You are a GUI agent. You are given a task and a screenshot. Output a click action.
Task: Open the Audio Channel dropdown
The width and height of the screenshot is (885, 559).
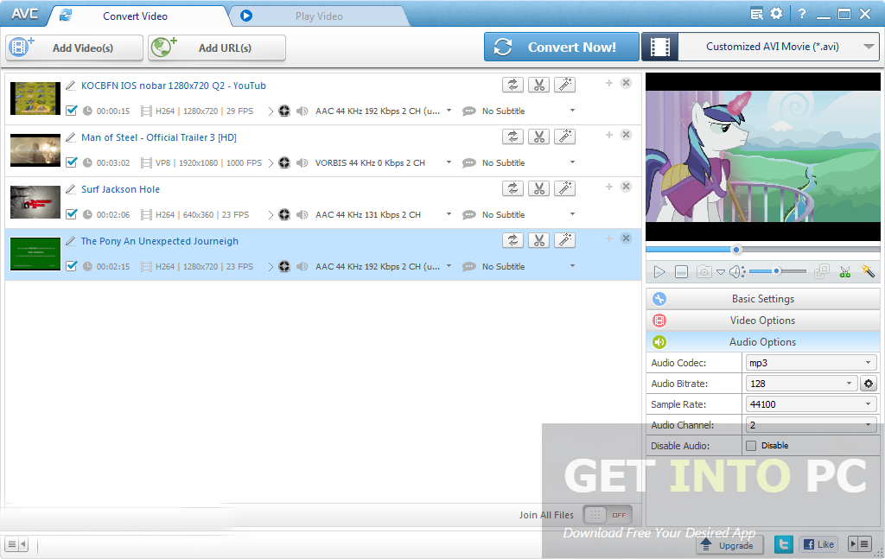tap(811, 425)
